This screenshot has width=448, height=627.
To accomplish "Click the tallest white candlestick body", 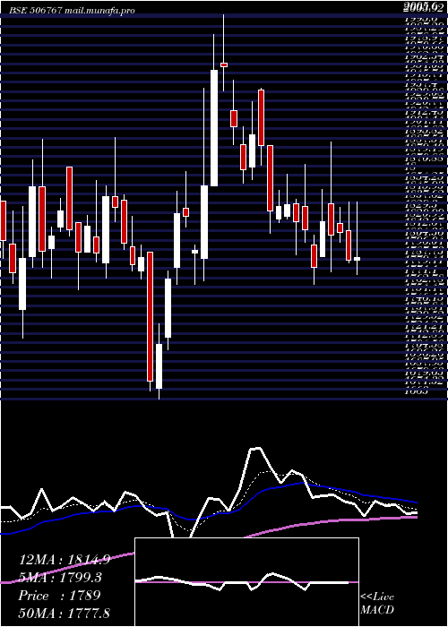I will pos(214,128).
